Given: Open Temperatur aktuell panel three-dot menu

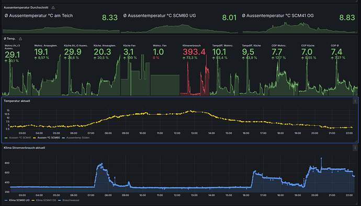Looking at the screenshot, I should point(355,101).
